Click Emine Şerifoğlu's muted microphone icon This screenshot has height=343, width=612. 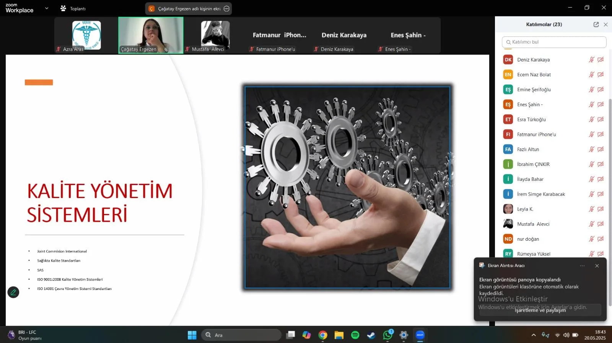point(591,89)
